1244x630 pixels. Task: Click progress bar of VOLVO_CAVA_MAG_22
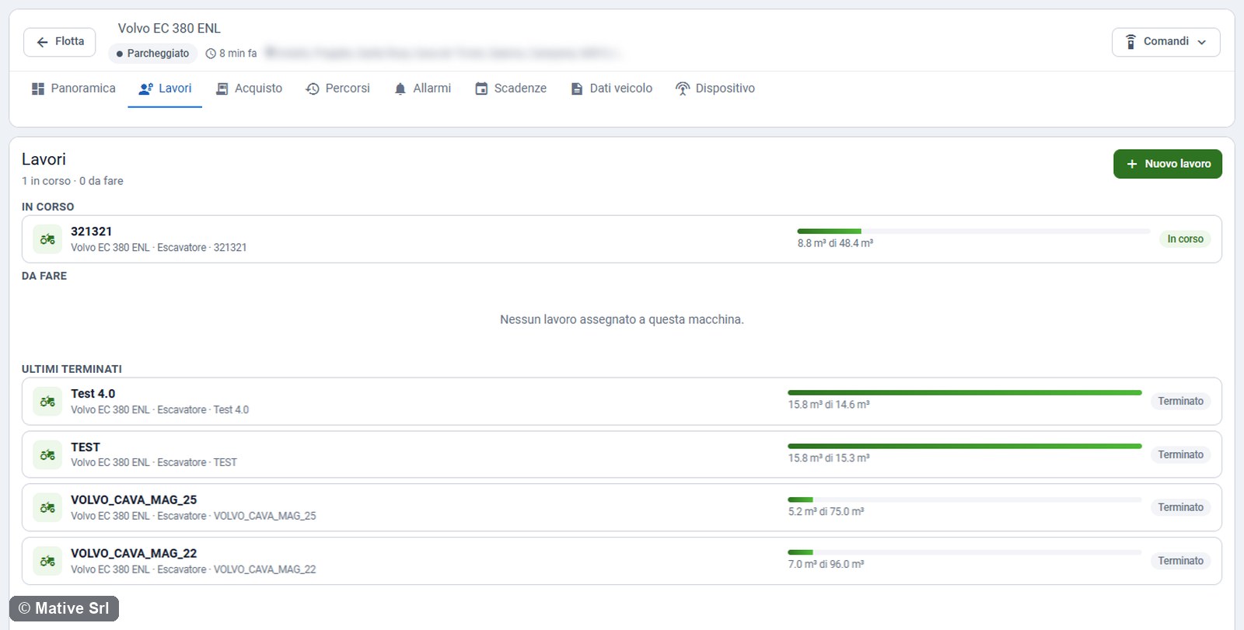point(965,552)
